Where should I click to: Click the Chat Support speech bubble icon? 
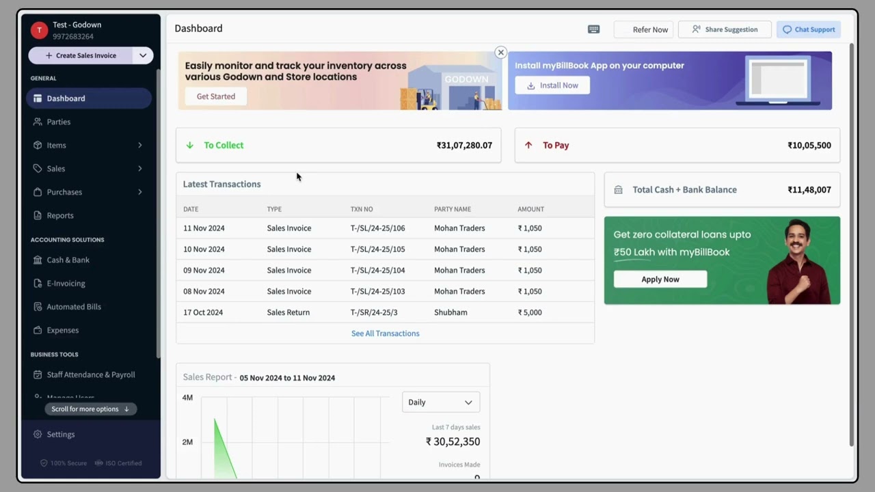point(787,29)
